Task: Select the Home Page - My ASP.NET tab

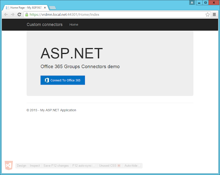Action: (26, 8)
